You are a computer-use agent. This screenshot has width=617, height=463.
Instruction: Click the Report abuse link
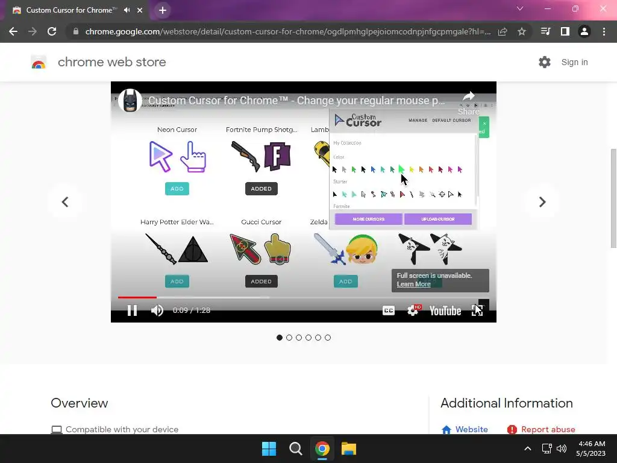(541, 429)
